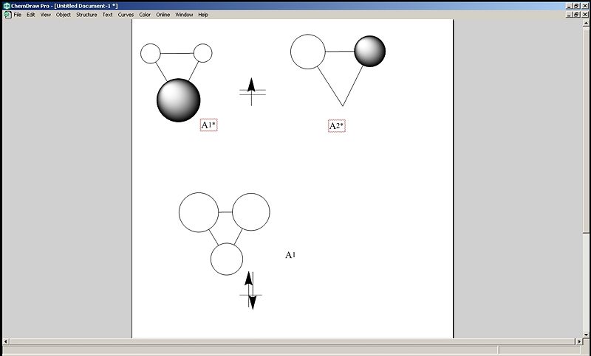Open the Structure menu
This screenshot has width=591, height=356.
click(x=86, y=15)
